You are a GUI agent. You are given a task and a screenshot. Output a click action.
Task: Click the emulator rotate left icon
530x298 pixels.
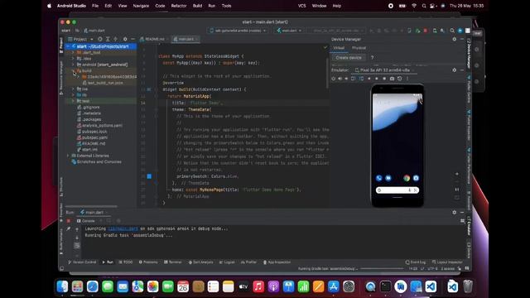[x=354, y=79]
